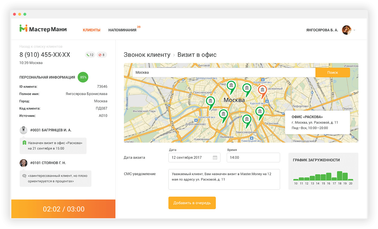Expand the user account dropdown arrow
The image size is (378, 229).
[x=355, y=30]
